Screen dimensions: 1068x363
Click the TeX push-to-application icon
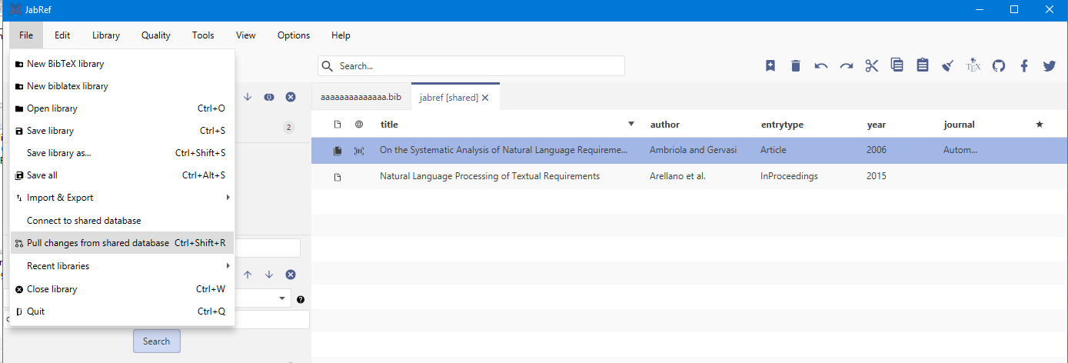[x=973, y=66]
